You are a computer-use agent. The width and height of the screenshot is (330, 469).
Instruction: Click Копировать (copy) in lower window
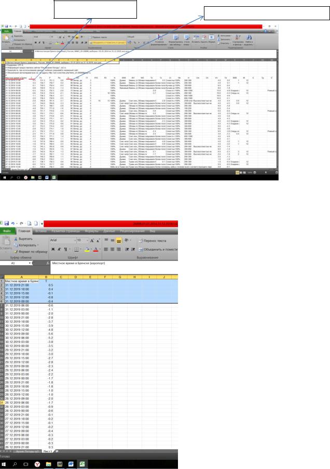pos(26,245)
